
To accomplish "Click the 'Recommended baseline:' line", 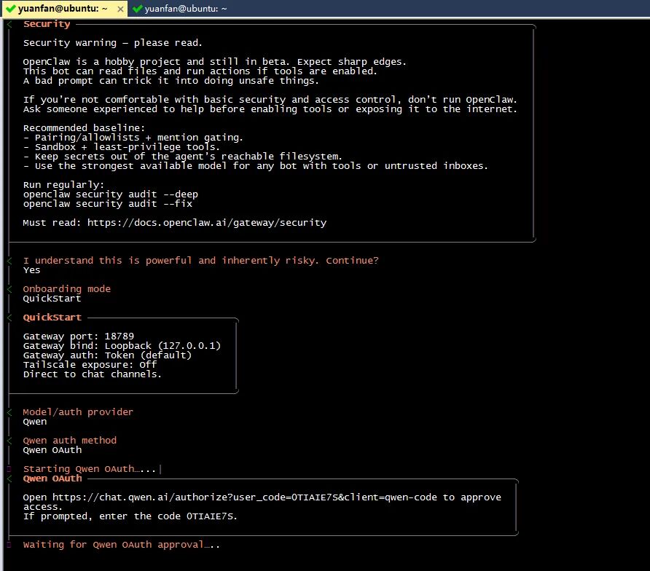I will coord(84,128).
